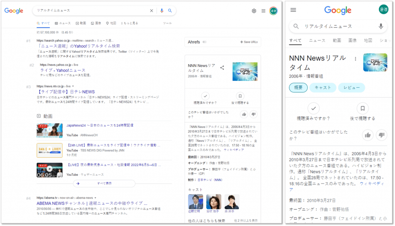
Task: Thumbs down the show in desktop panel
Action: pyautogui.click(x=253, y=114)
